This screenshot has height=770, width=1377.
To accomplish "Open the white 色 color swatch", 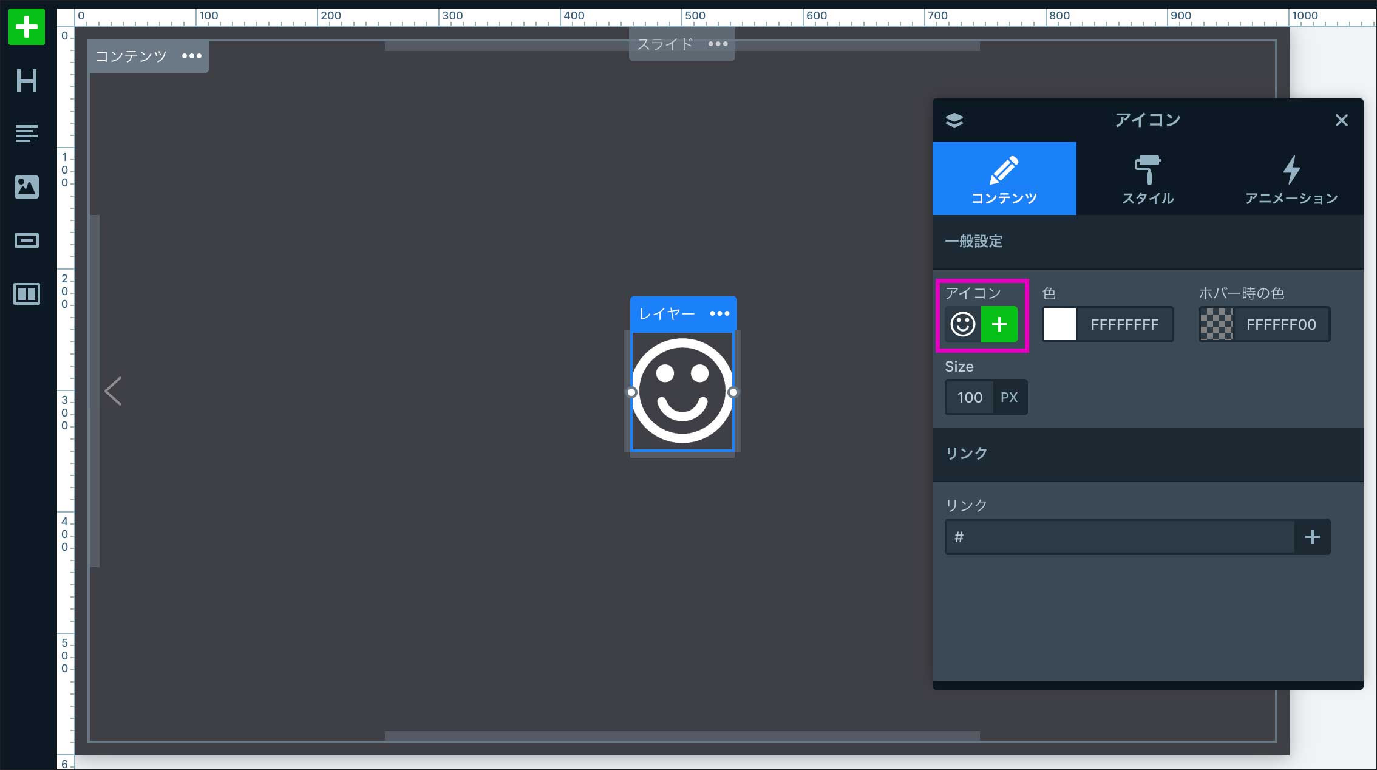I will pos(1060,324).
